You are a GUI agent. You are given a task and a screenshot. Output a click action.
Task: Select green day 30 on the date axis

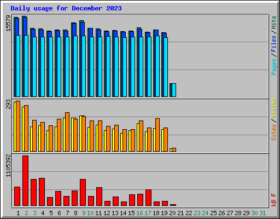click(254, 213)
